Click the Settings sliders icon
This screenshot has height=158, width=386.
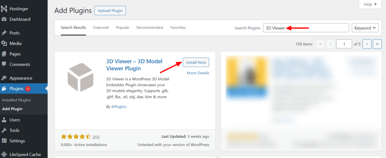pyautogui.click(x=4, y=141)
